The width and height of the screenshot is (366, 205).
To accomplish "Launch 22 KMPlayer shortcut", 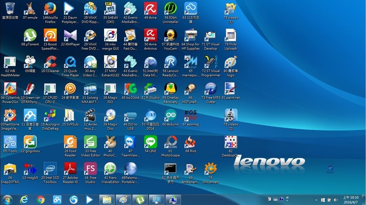I will point(70,35).
